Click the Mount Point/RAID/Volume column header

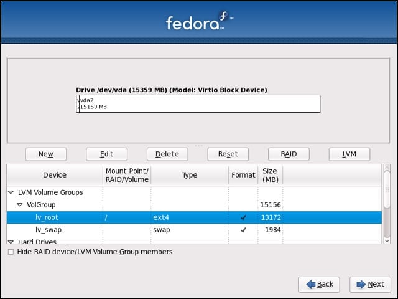[127, 175]
